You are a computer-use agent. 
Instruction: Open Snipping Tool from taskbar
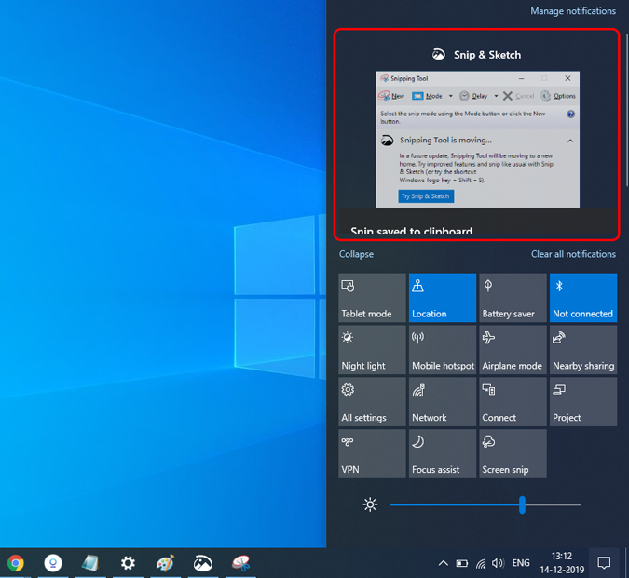point(240,563)
